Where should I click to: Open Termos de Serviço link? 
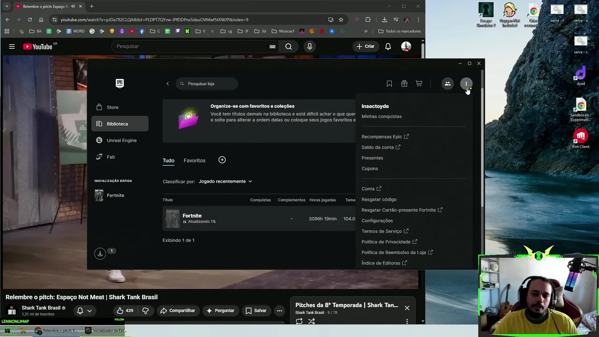click(385, 231)
